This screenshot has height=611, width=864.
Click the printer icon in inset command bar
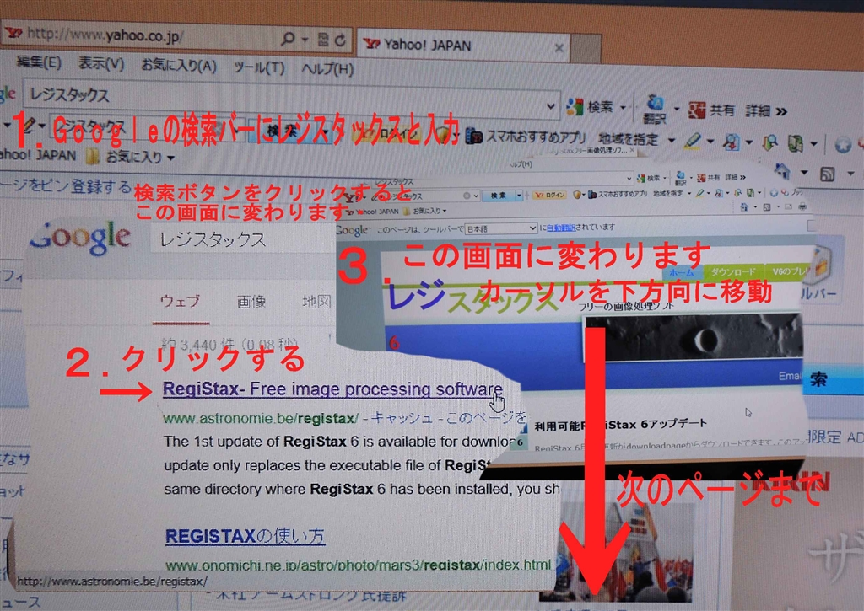pyautogui.click(x=802, y=206)
